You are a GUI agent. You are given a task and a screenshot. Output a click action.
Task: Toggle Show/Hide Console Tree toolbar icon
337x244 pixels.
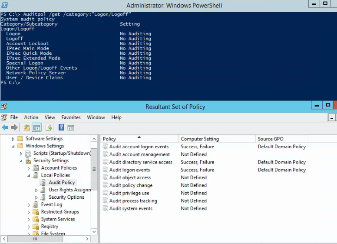click(37, 127)
